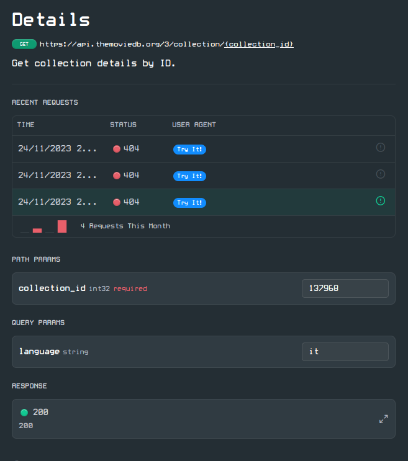The image size is (408, 461).
Task: Click the red 'required' label
Action: [130, 289]
